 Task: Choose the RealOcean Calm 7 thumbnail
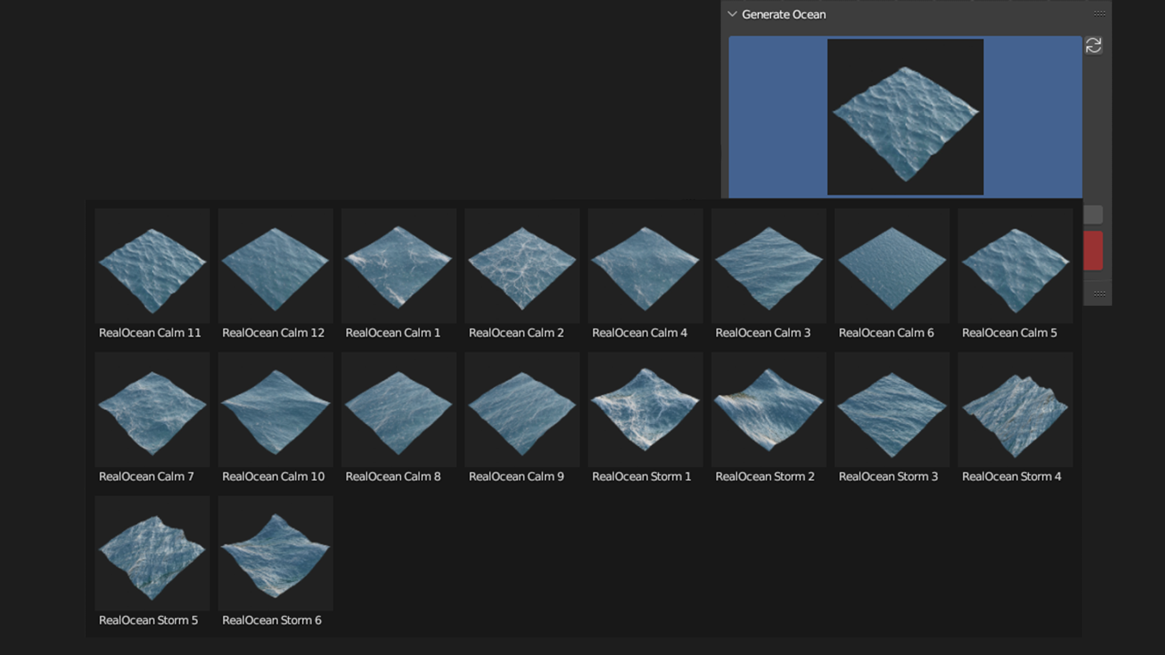coord(152,409)
